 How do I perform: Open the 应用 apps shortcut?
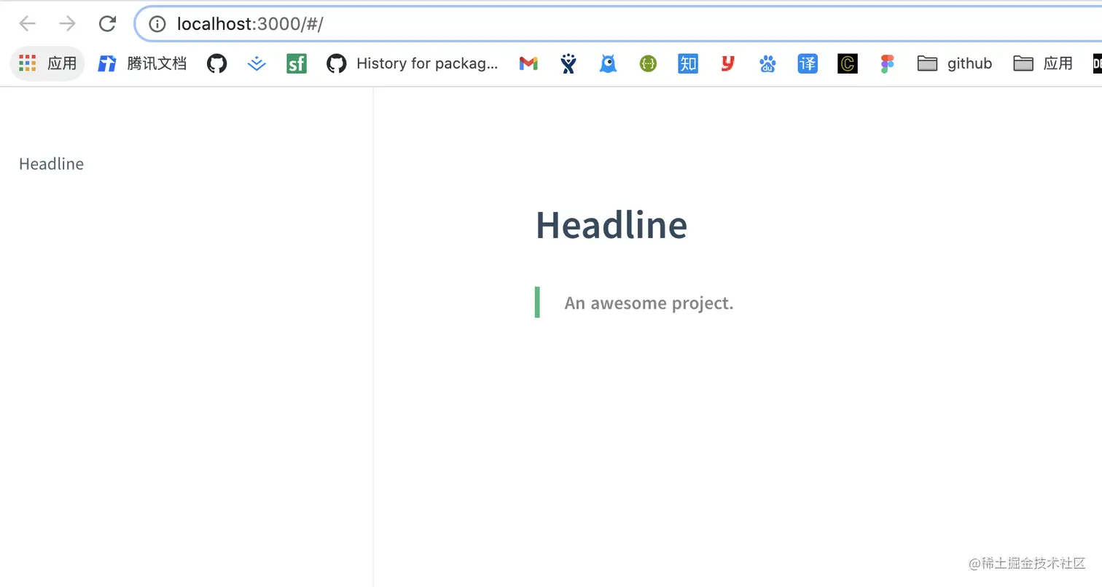pyautogui.click(x=47, y=63)
